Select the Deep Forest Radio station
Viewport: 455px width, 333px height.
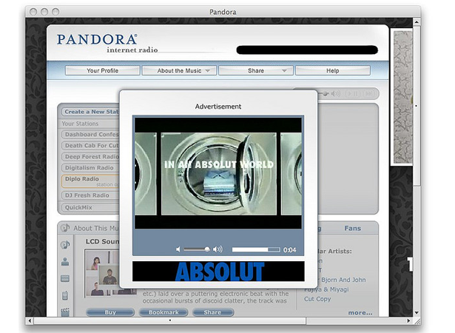point(91,156)
